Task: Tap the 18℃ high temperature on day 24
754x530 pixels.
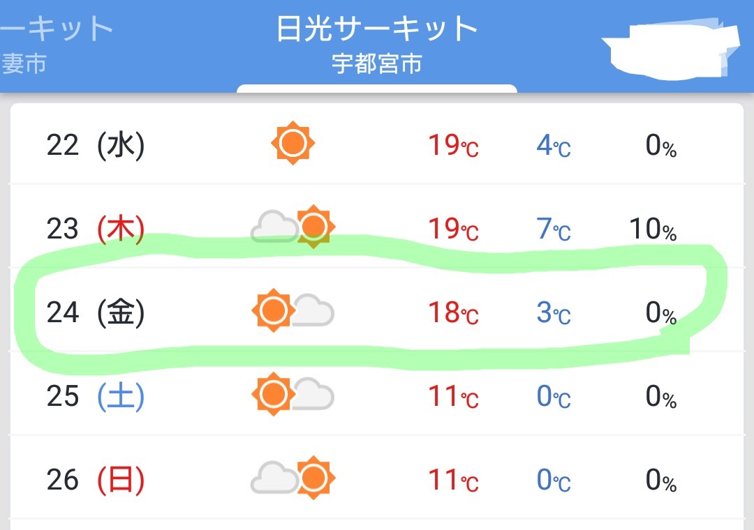Action: click(x=454, y=312)
